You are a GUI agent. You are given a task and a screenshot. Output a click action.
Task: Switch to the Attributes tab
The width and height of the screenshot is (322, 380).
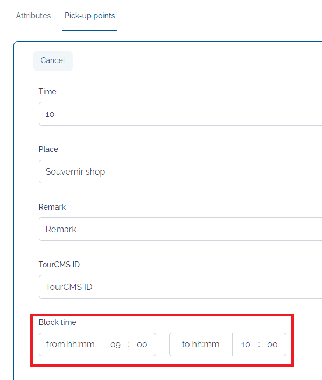tap(33, 16)
